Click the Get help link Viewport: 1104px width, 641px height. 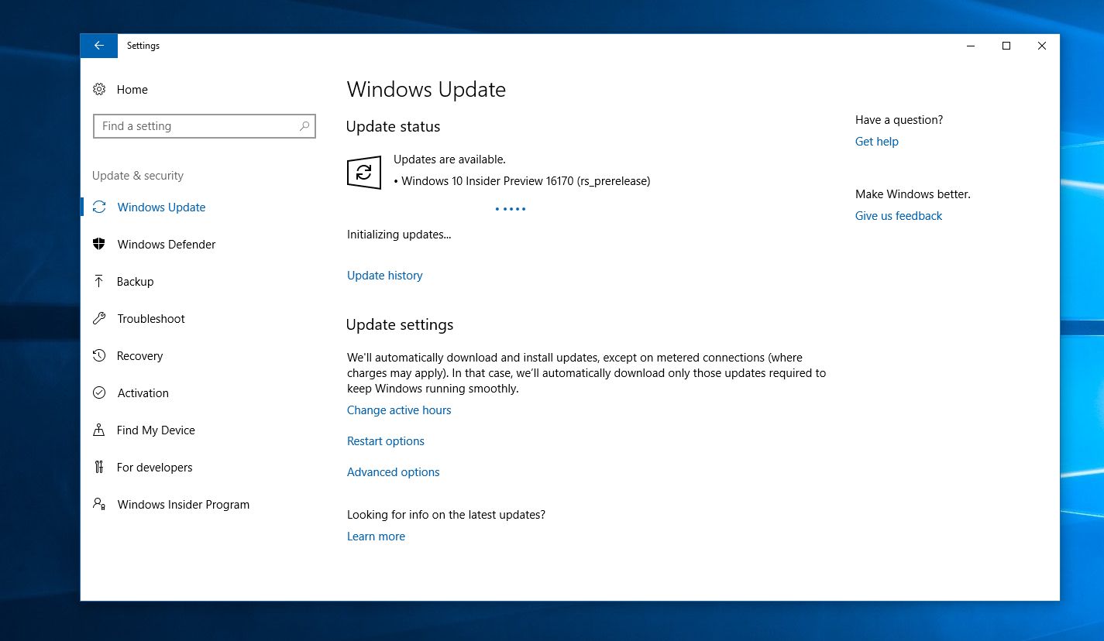coord(877,142)
